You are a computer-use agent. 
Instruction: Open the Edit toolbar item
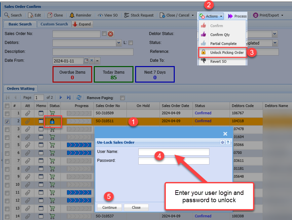[x=34, y=15]
